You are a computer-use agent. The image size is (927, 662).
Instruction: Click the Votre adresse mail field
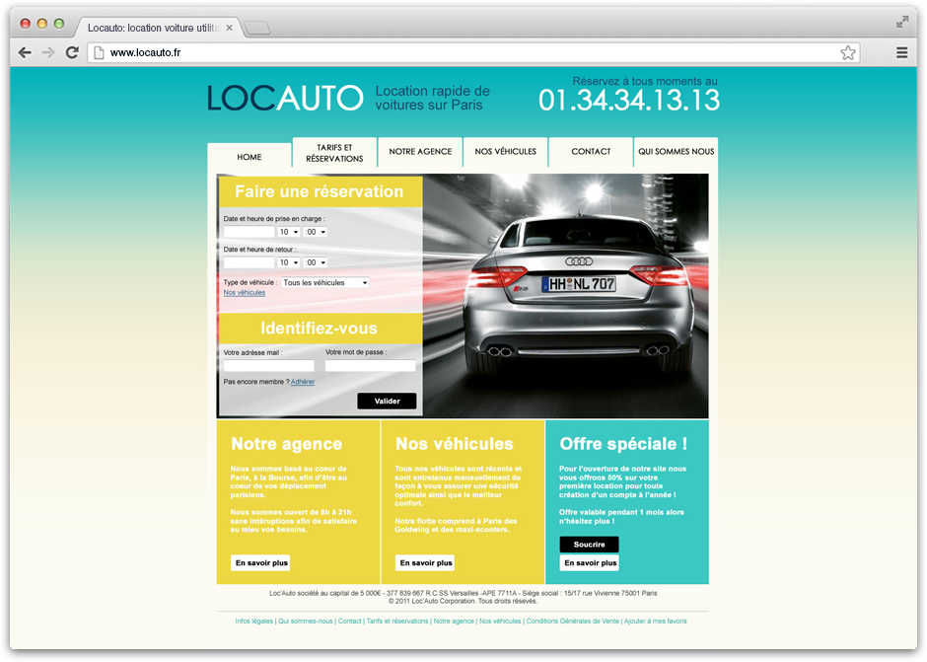point(268,366)
